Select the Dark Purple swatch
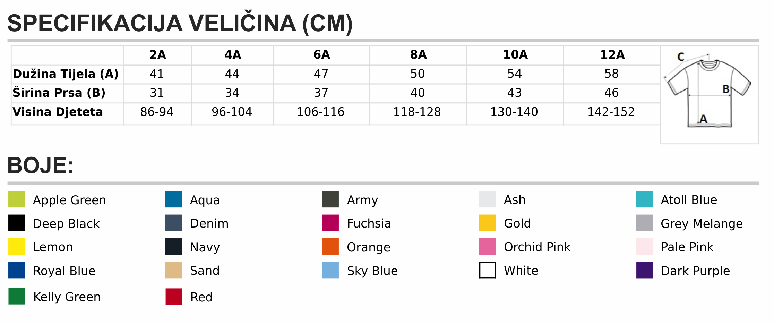 click(x=645, y=270)
